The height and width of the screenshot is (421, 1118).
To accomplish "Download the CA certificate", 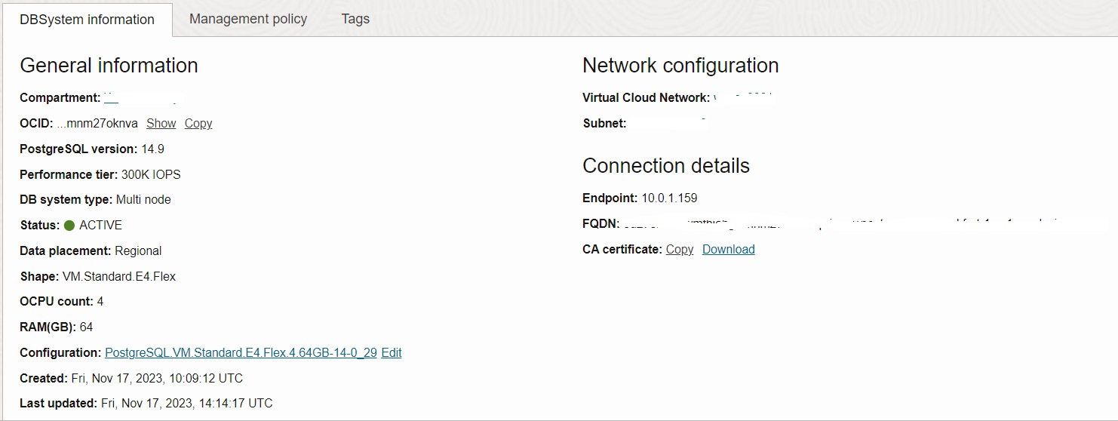I will [x=728, y=250].
